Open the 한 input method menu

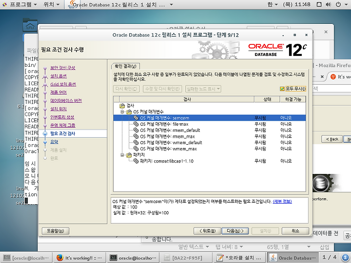[x=273, y=4]
